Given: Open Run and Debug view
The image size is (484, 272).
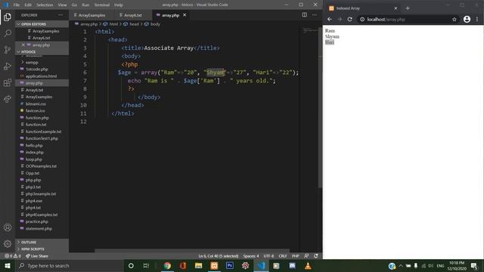Looking at the screenshot, I should click(x=8, y=66).
